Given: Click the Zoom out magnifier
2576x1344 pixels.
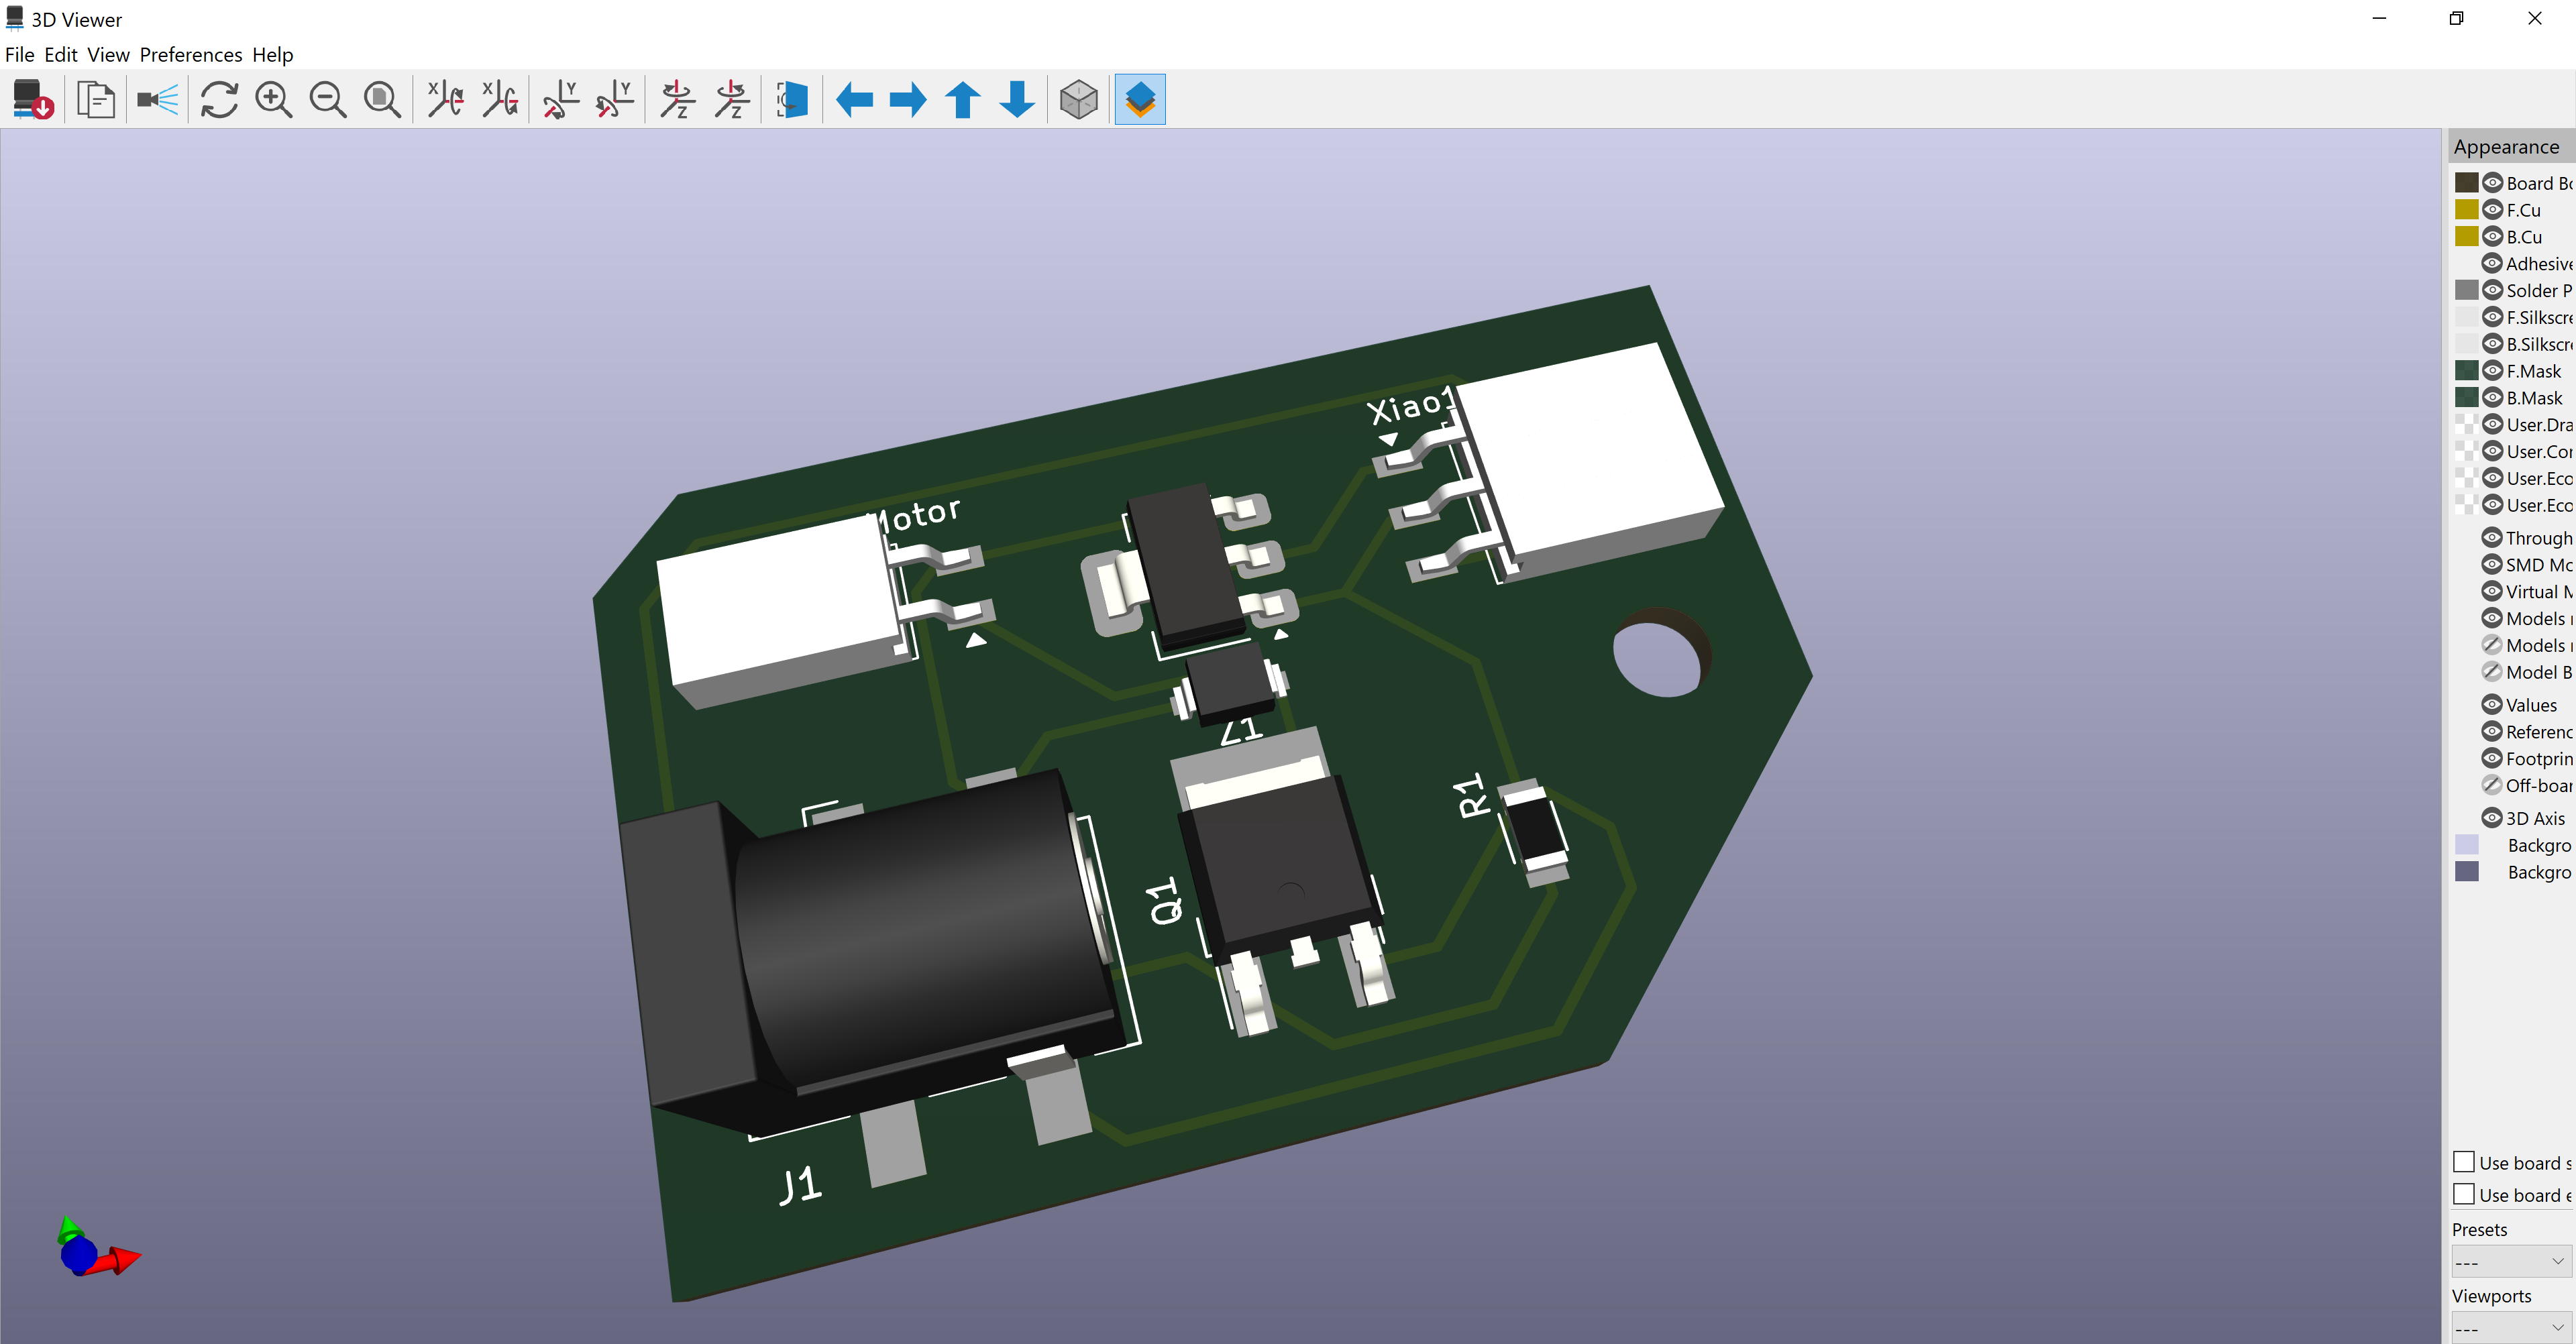Looking at the screenshot, I should tap(328, 99).
